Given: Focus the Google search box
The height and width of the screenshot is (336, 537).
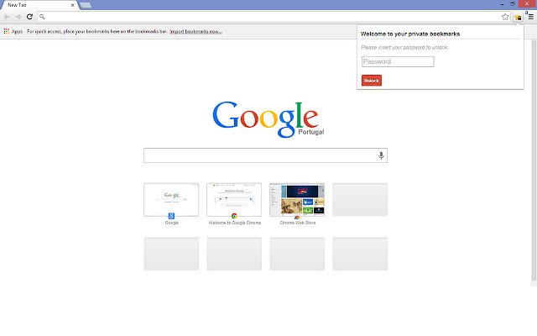Looking at the screenshot, I should 265,155.
